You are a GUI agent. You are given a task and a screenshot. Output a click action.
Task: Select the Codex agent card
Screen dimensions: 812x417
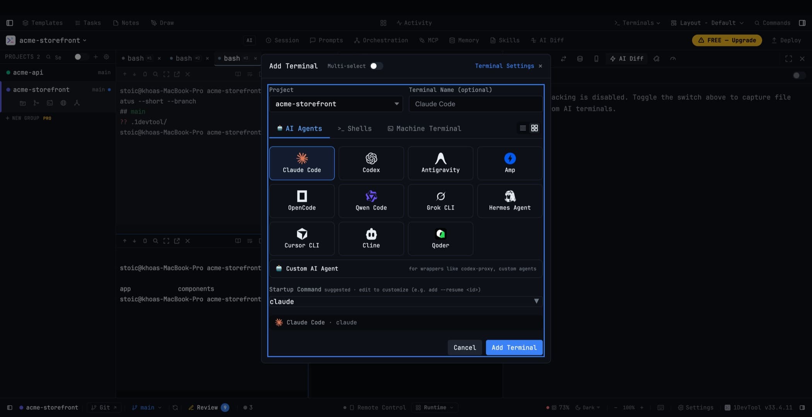point(371,163)
